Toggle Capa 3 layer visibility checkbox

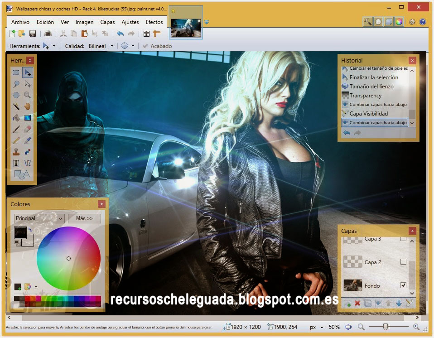pos(403,239)
